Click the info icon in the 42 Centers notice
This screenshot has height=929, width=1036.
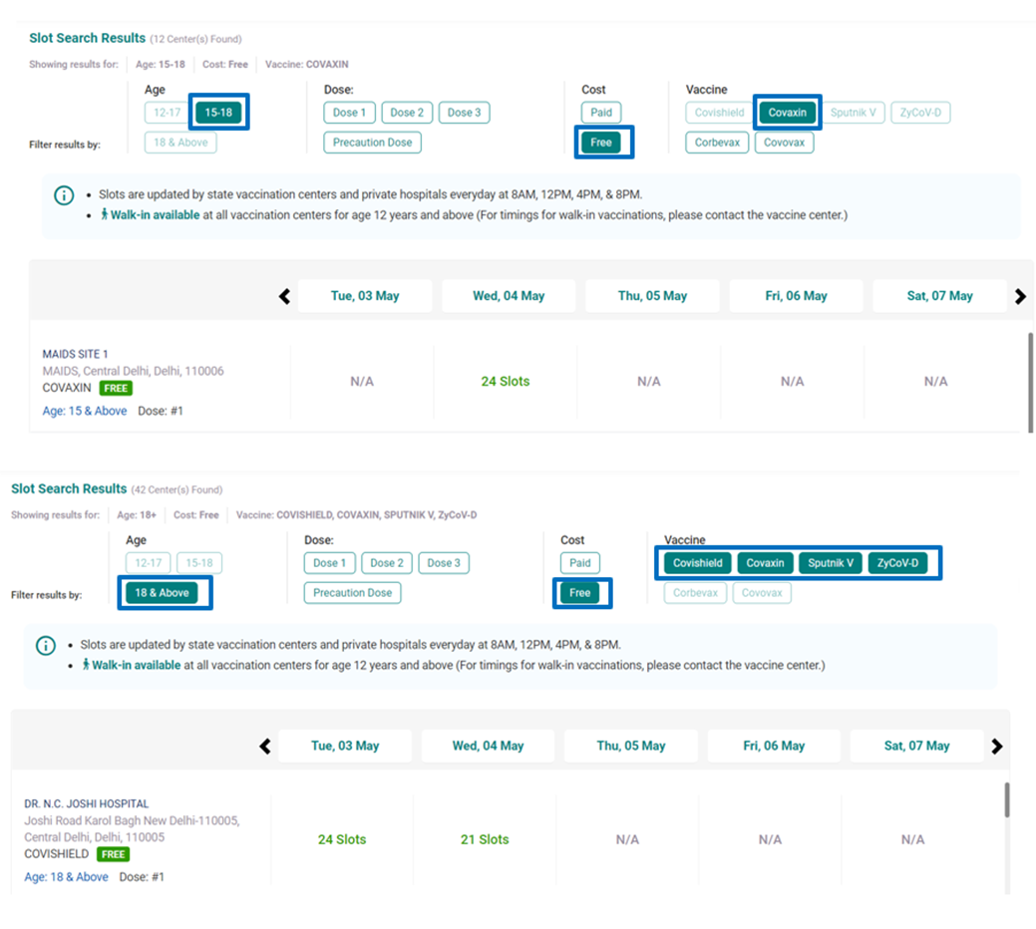[45, 646]
